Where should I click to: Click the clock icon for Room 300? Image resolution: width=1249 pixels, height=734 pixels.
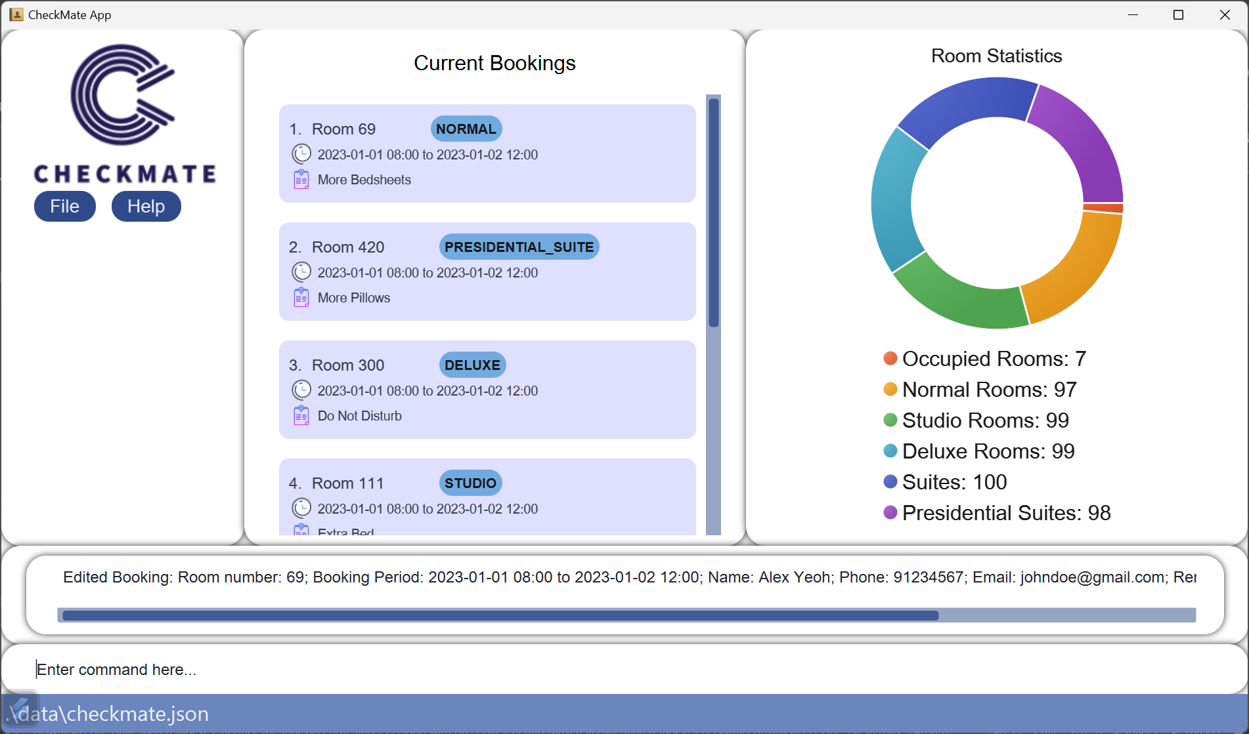click(x=301, y=390)
